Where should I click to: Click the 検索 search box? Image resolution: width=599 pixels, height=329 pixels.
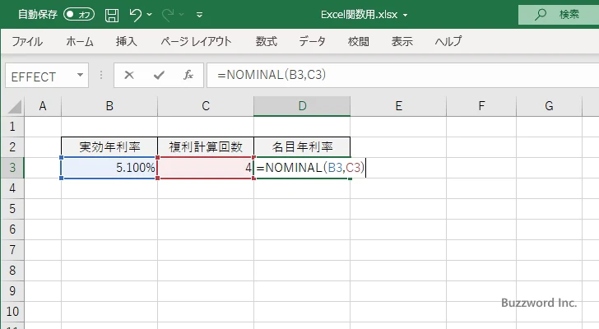[559, 15]
